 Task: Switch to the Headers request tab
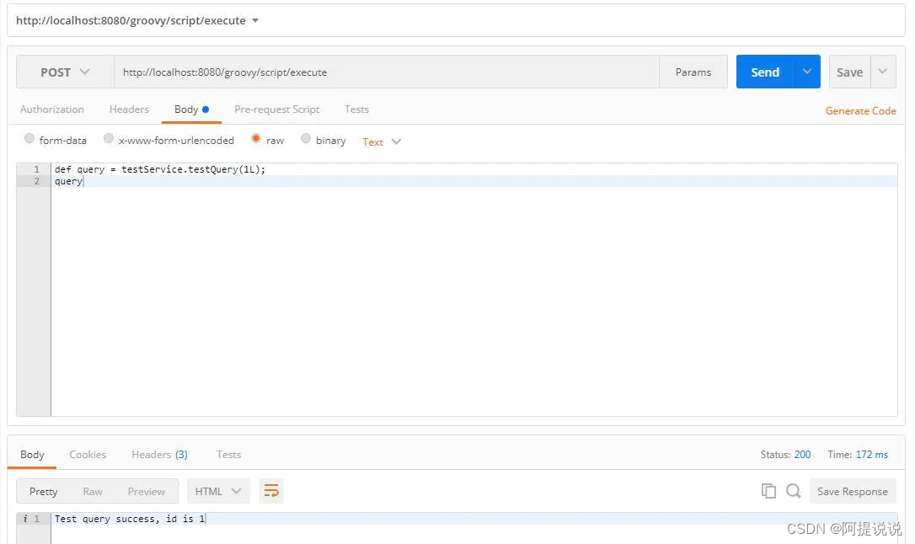coord(129,109)
